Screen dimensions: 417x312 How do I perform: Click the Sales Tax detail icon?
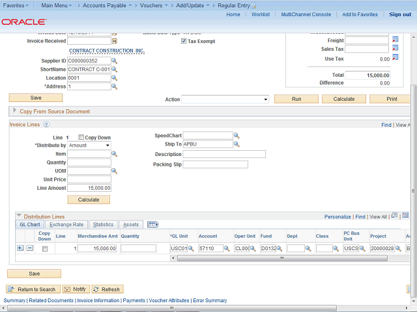click(x=394, y=49)
